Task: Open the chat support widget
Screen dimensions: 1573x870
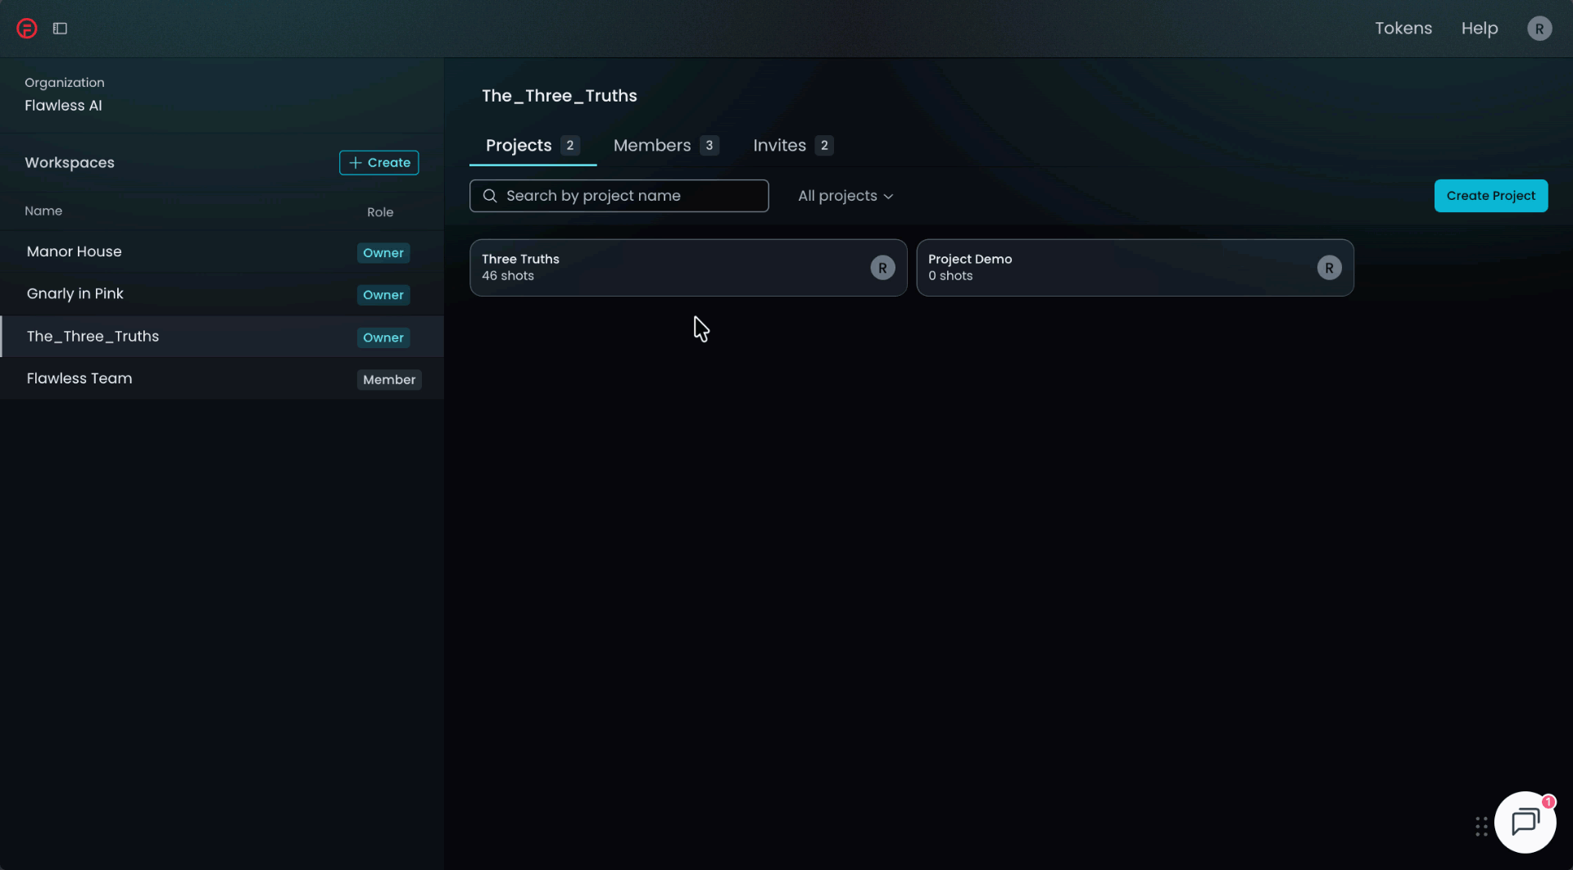Action: coord(1525,822)
